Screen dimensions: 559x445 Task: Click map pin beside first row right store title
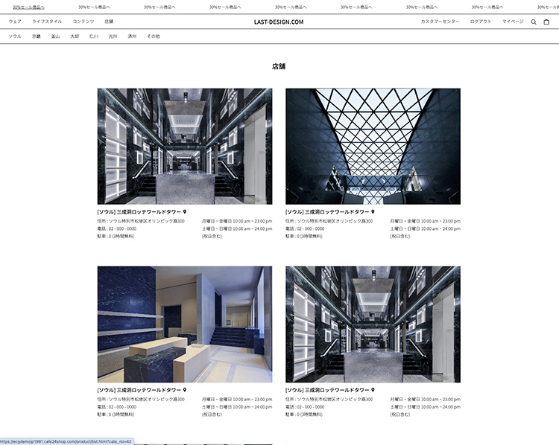point(373,212)
